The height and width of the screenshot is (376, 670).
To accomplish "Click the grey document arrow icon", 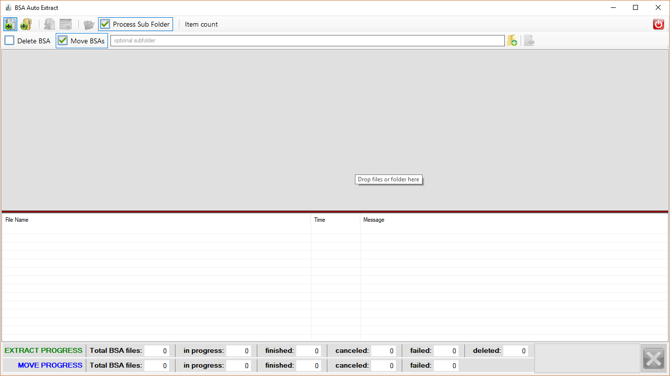I will [x=529, y=40].
